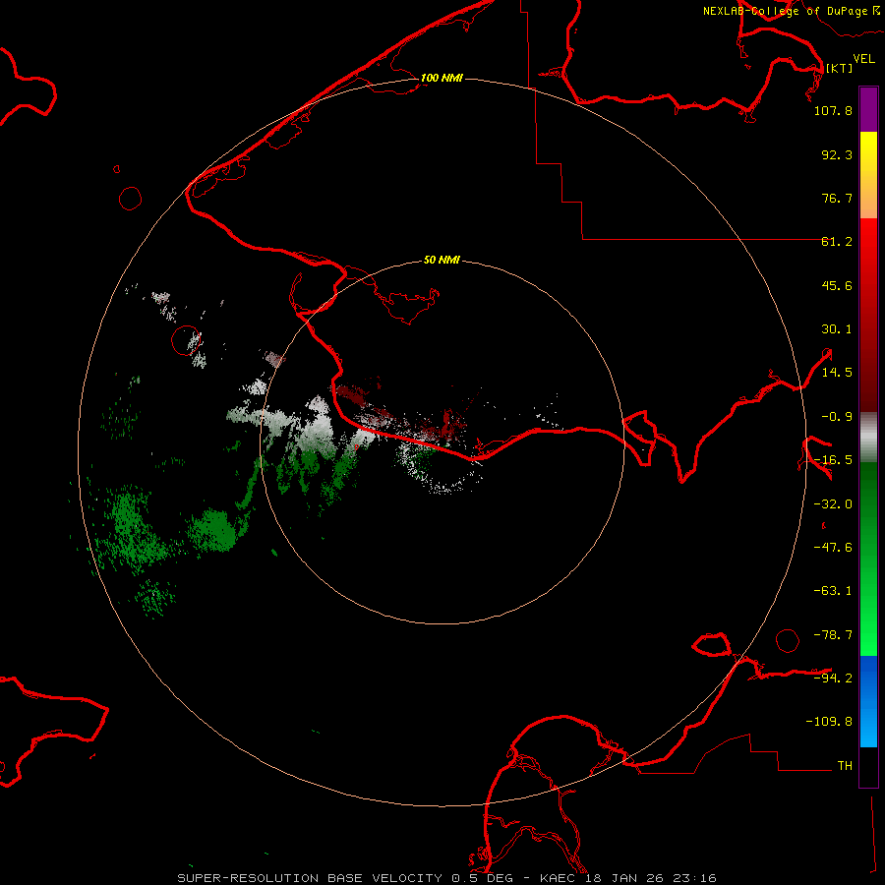Select the -109.8 scale value
Image resolution: width=885 pixels, height=885 pixels.
[829, 722]
